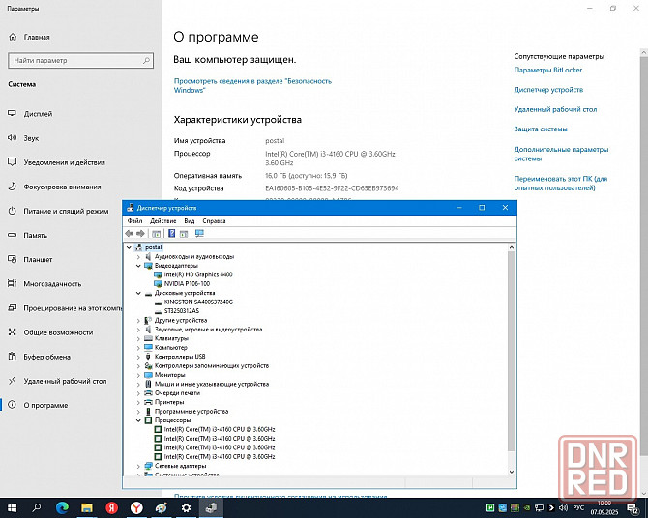Click the Диспетчер устройств link in Settings

point(548,90)
